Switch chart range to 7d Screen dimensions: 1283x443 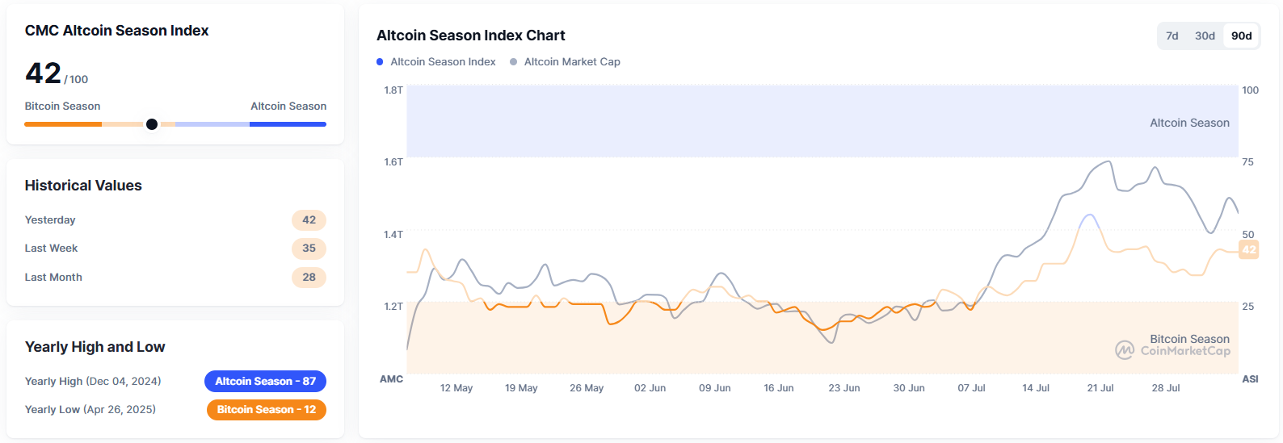click(1172, 36)
